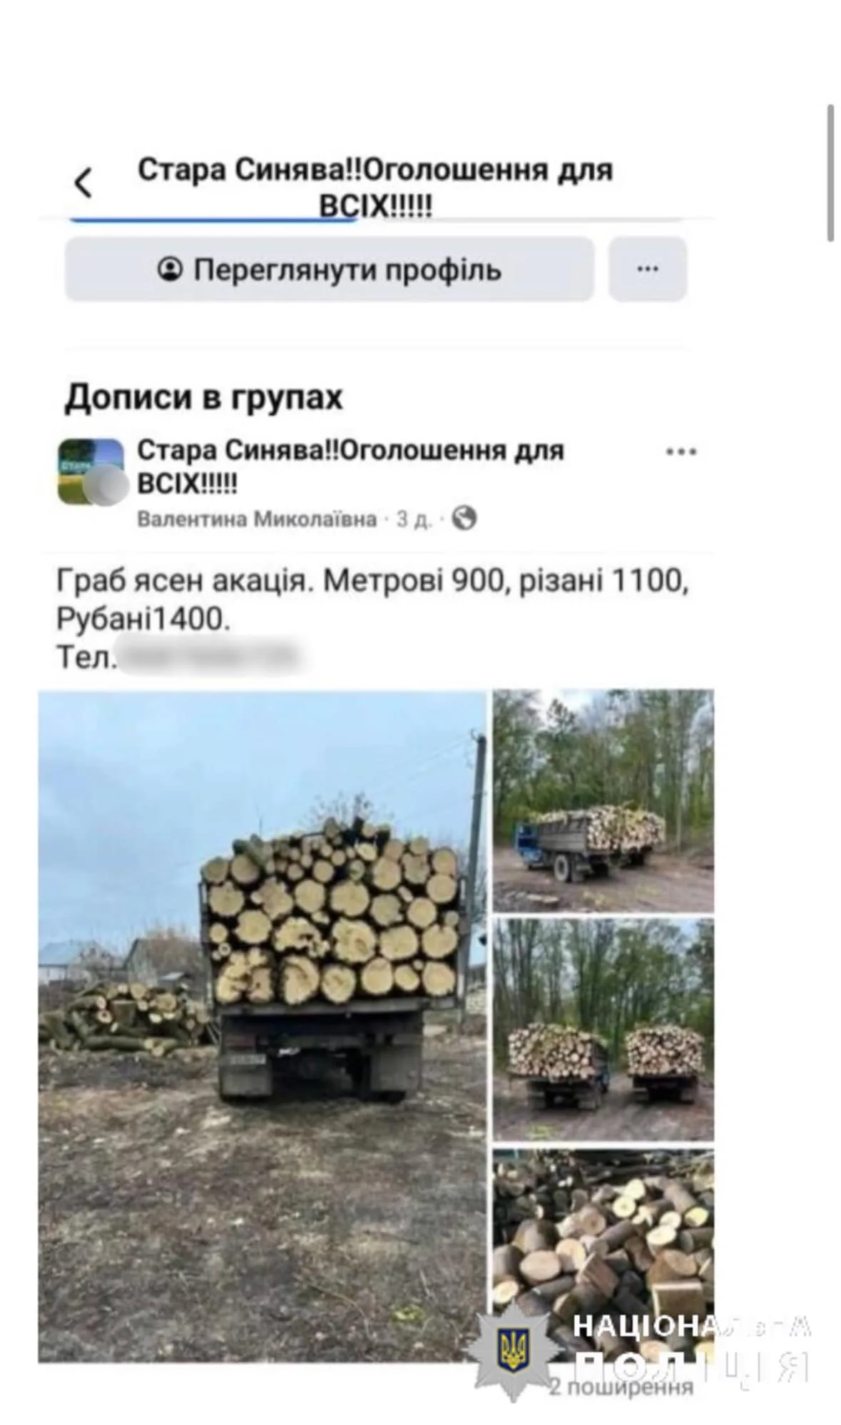841x1425 pixels.
Task: Open photo of two loaded trucks
Action: (603, 1030)
